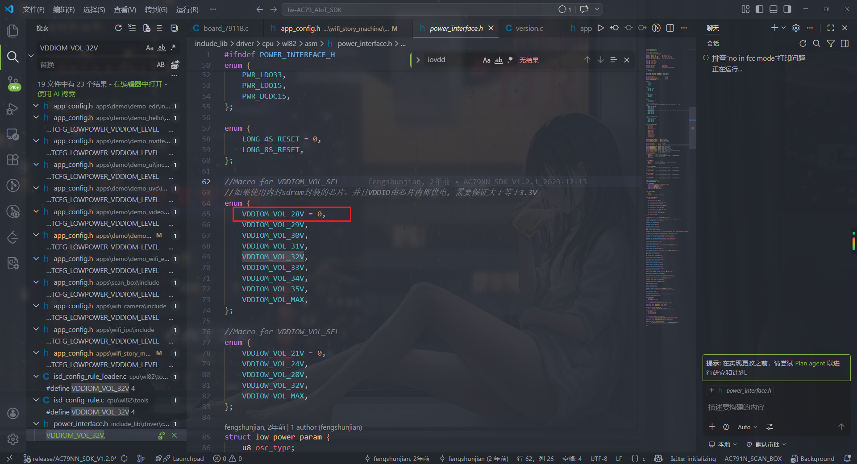
Task: Switch to board_7911B.c tab
Action: coord(225,28)
